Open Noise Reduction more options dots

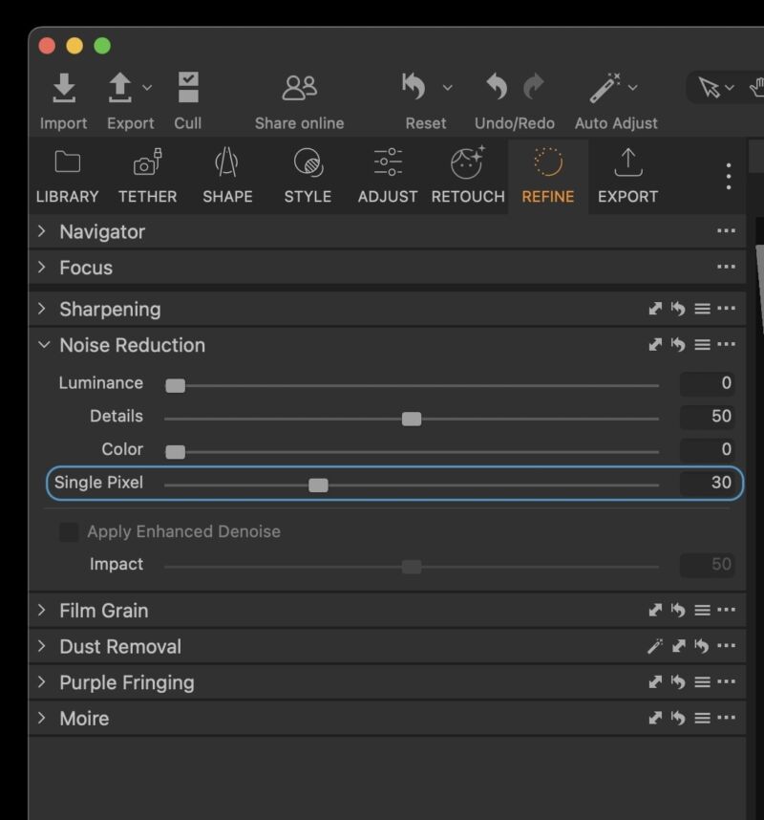click(x=727, y=344)
